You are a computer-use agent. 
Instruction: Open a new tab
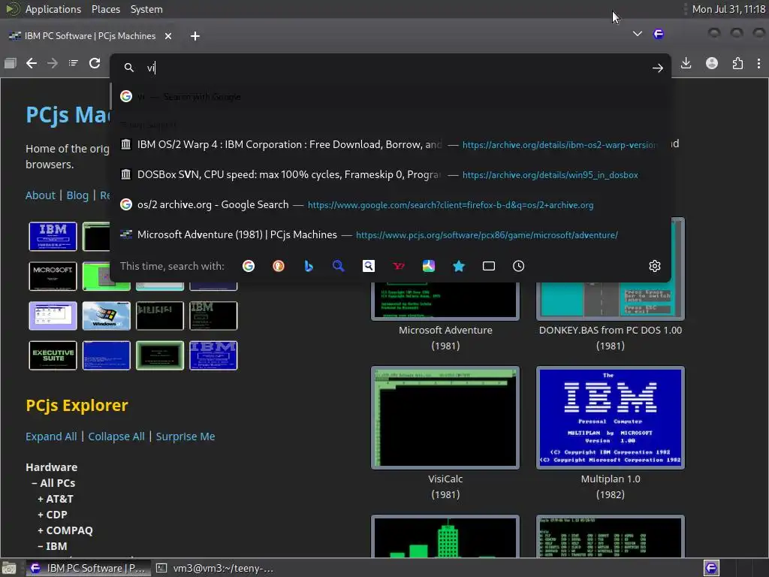195,36
